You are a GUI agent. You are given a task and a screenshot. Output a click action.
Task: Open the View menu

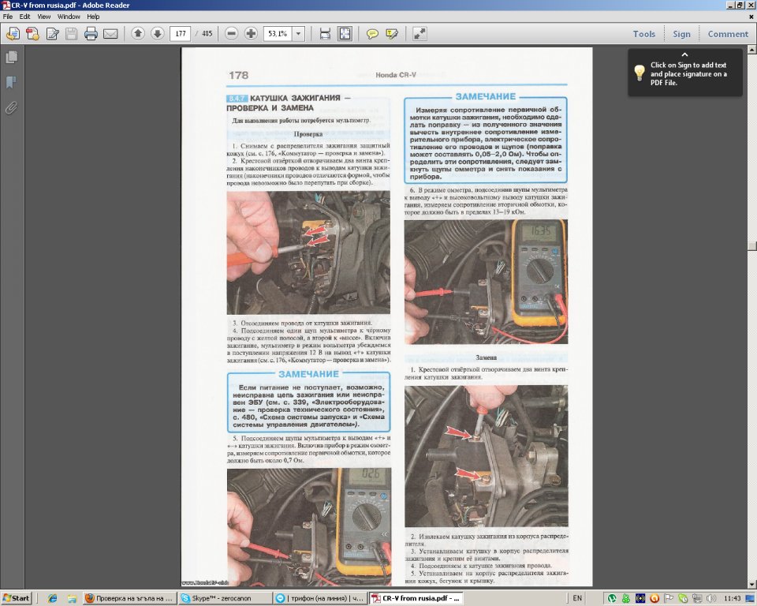point(44,17)
